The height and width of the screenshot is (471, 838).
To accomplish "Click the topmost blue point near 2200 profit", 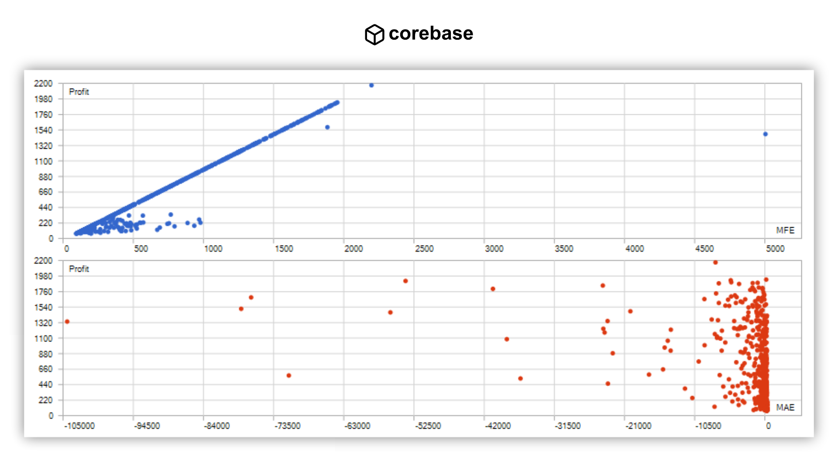I will [371, 85].
